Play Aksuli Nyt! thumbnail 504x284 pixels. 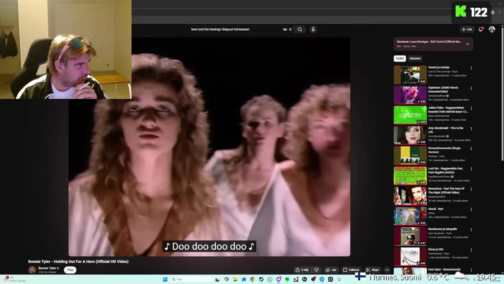(x=410, y=216)
